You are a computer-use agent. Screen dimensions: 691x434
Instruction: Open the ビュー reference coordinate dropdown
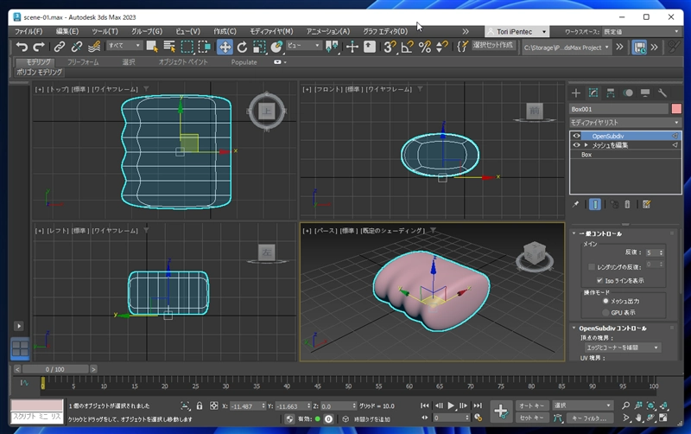[304, 46]
